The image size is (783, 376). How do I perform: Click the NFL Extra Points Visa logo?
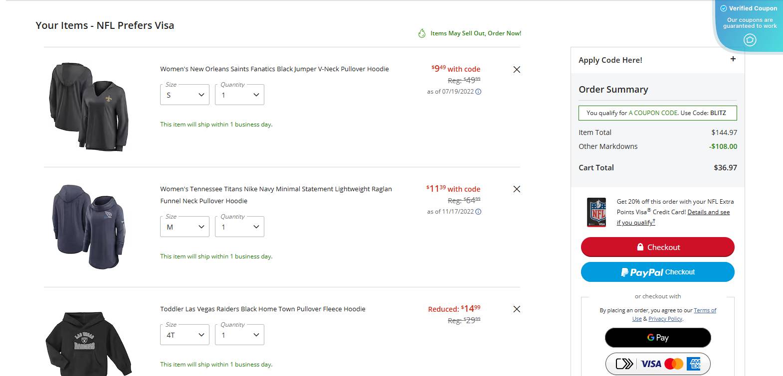point(596,212)
